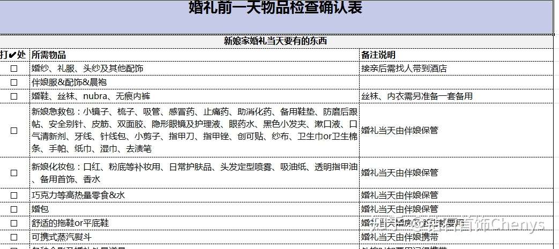Tick checkbox for 巧克力等高热量零食&水
The height and width of the screenshot is (249, 559).
(x=14, y=195)
